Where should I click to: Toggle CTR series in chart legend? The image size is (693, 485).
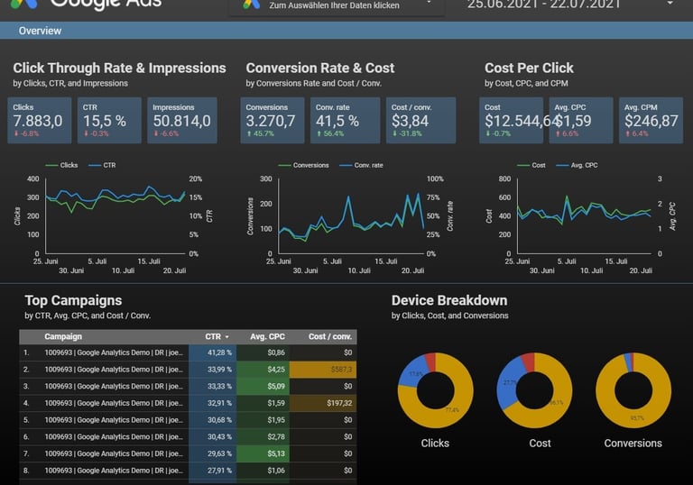pyautogui.click(x=102, y=165)
